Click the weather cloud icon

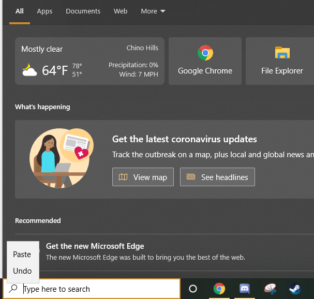tap(29, 70)
